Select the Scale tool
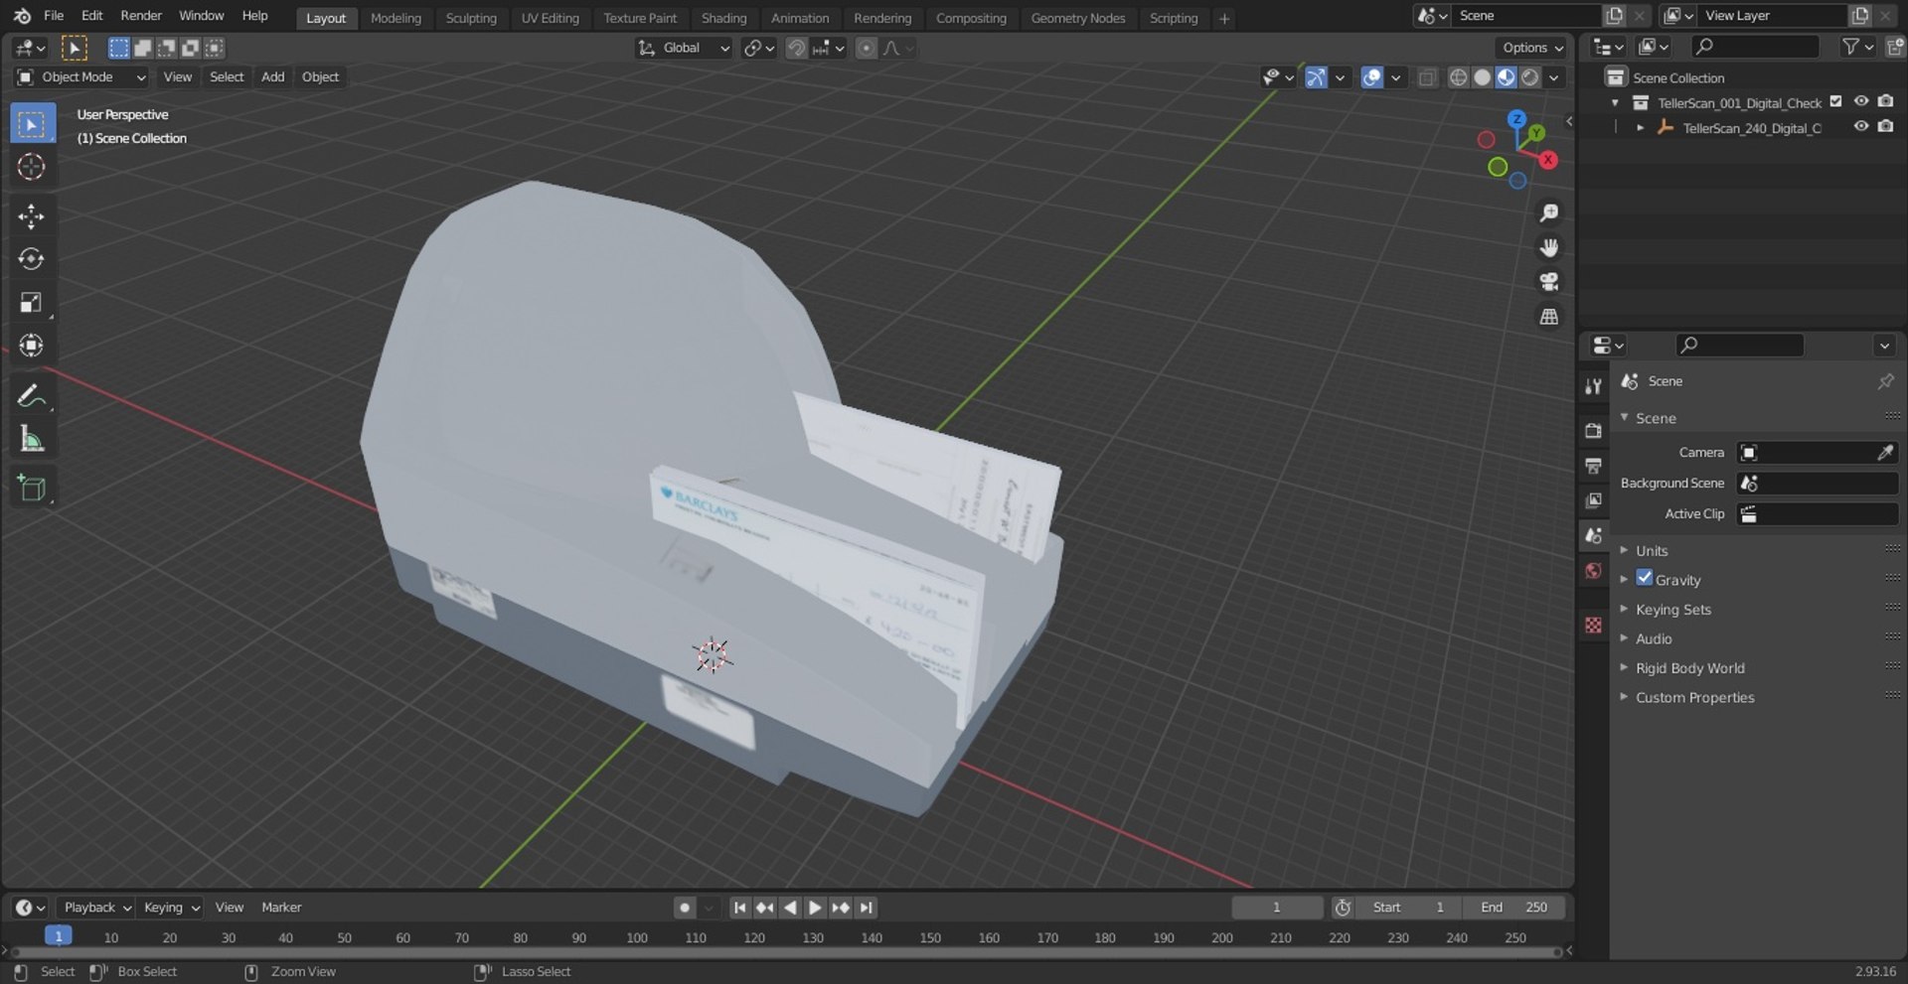1908x984 pixels. coord(31,303)
